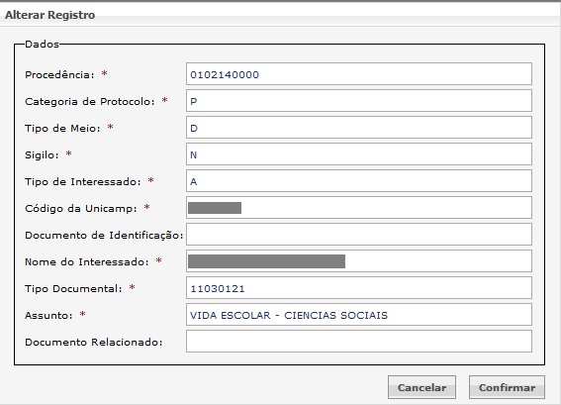561x405 pixels.
Task: Focus the Documento Relacionado field
Action: (x=359, y=342)
